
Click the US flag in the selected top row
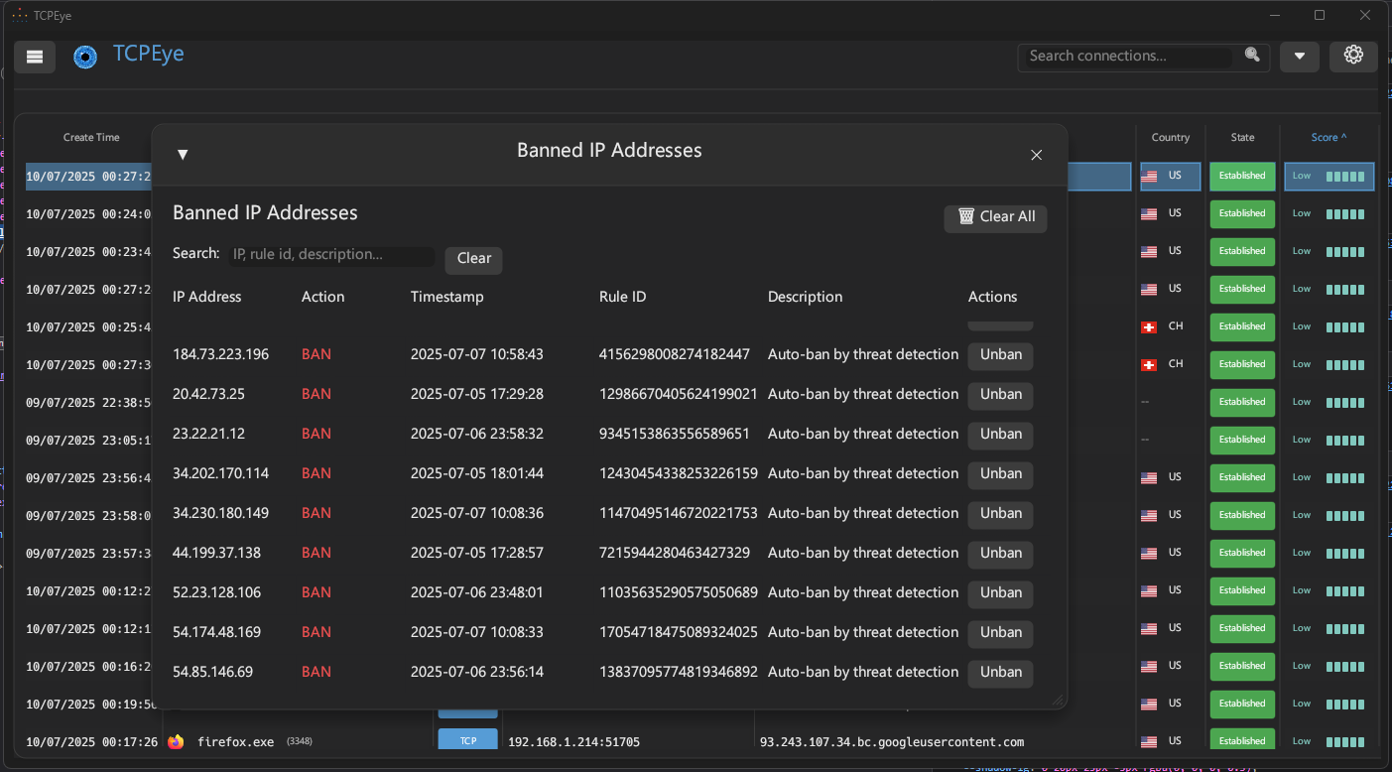pos(1149,176)
